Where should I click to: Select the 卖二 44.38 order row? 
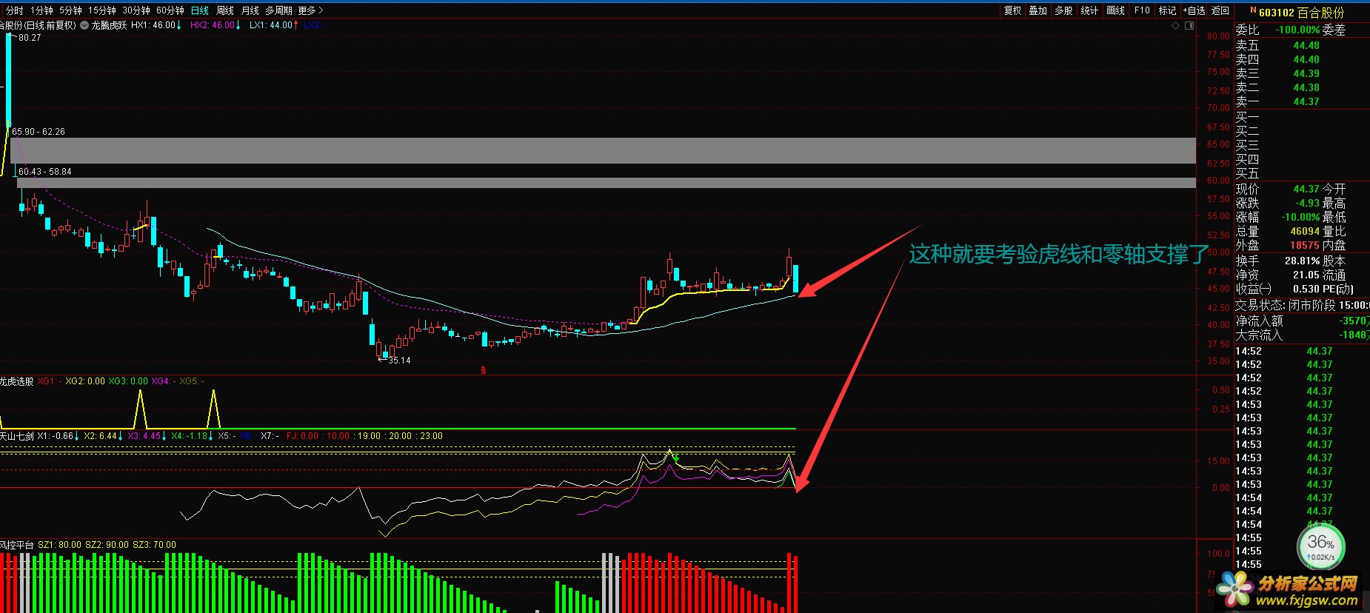point(1301,87)
